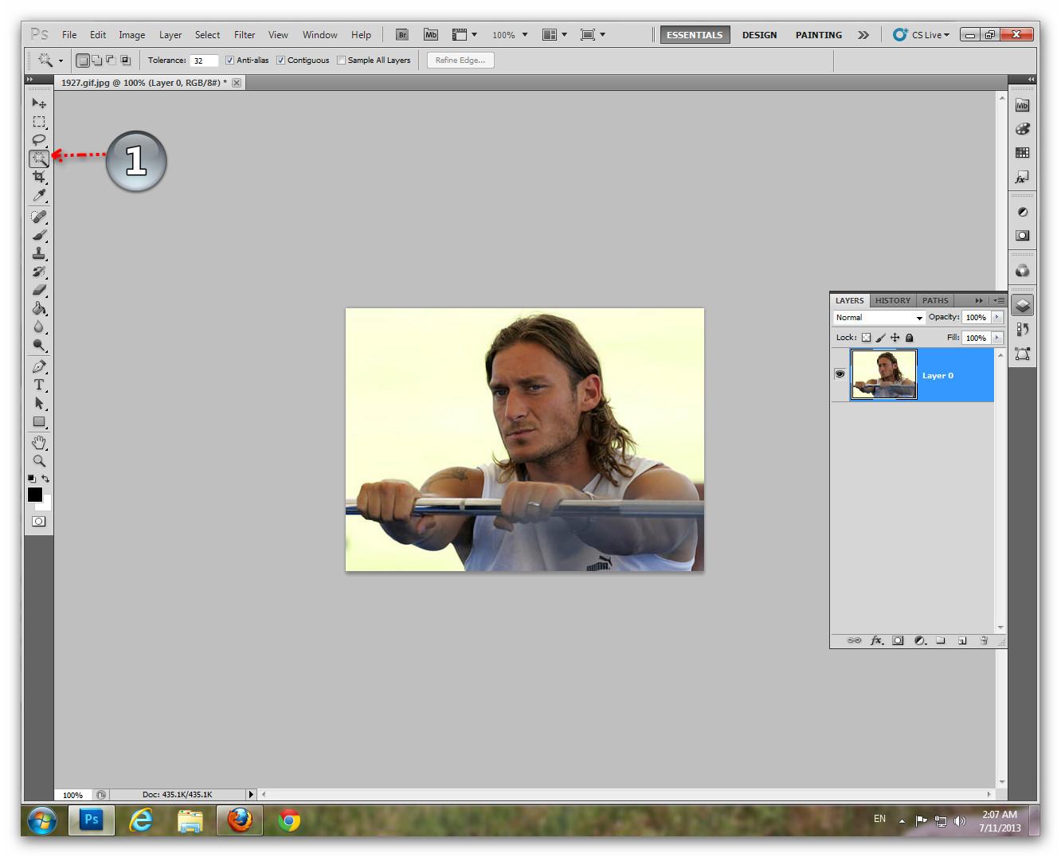Open the Color panel in right dock

pyautogui.click(x=1022, y=129)
